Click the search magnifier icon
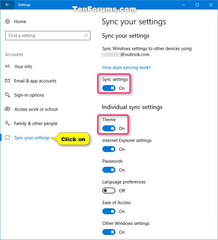Viewport: 218px width, 240px height. [86, 36]
